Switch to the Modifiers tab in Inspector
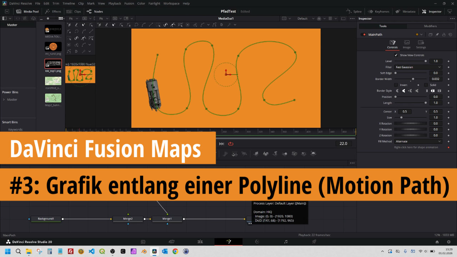This screenshot has height=257, width=457. [430, 26]
